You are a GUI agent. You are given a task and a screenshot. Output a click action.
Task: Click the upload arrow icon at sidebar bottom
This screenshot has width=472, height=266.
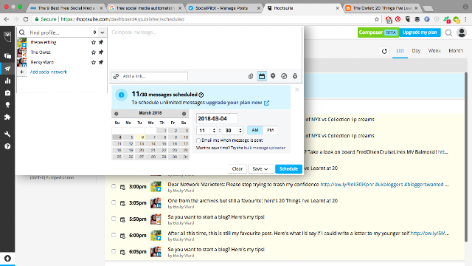(7, 259)
